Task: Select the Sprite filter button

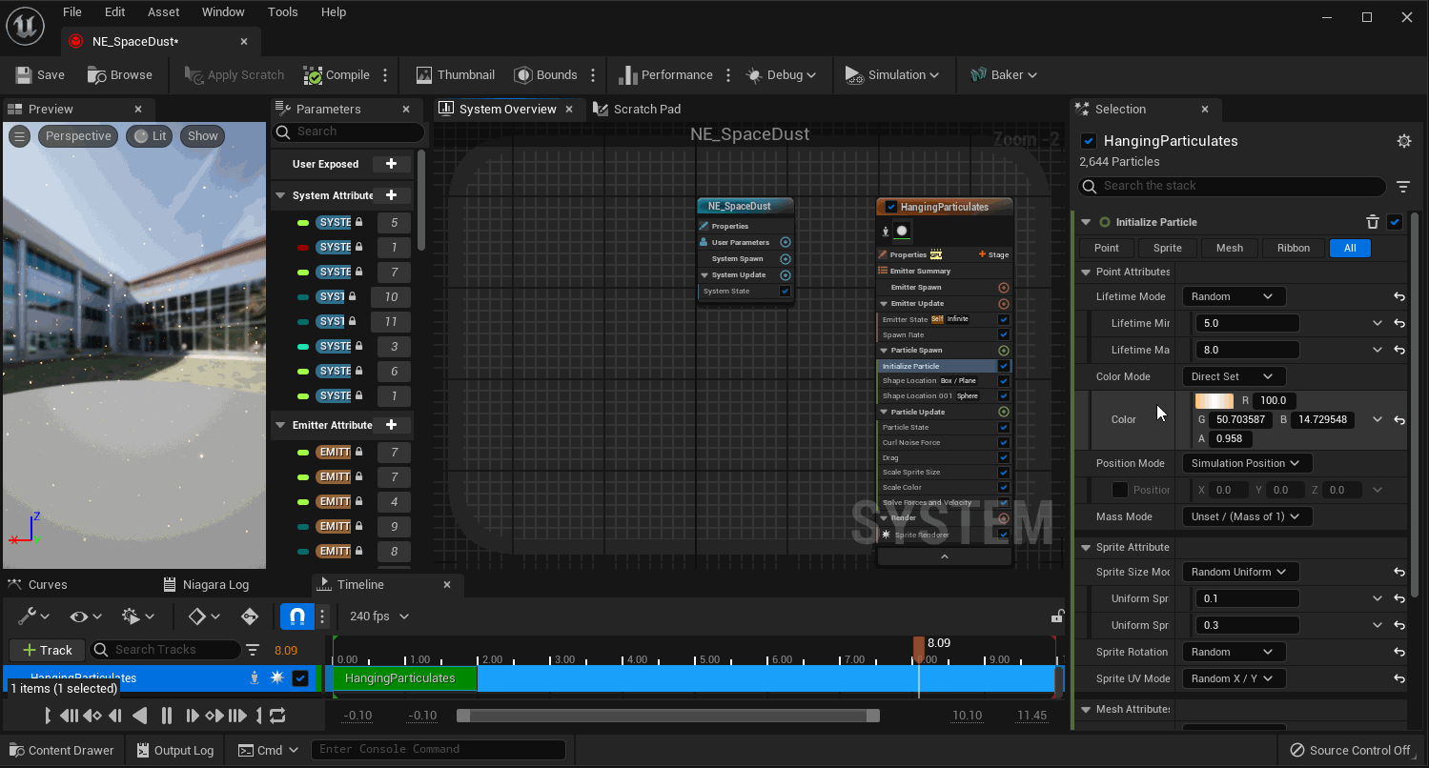Action: 1167,248
